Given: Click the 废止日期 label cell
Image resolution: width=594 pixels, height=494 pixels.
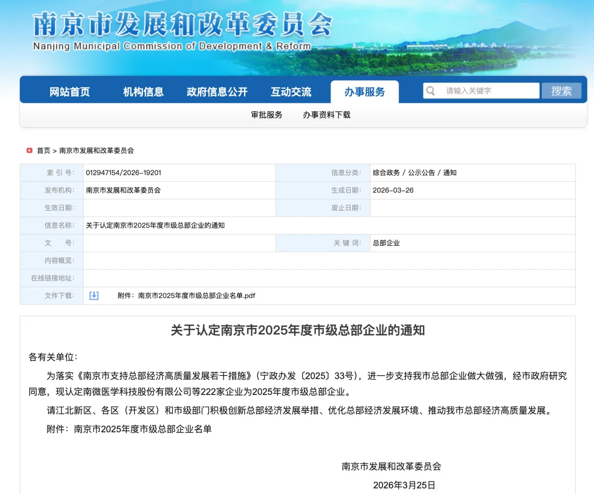Looking at the screenshot, I should (323, 208).
